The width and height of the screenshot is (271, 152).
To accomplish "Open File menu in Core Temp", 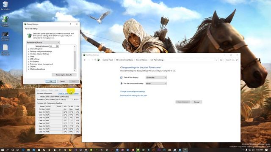I will pyautogui.click(x=38, y=90).
